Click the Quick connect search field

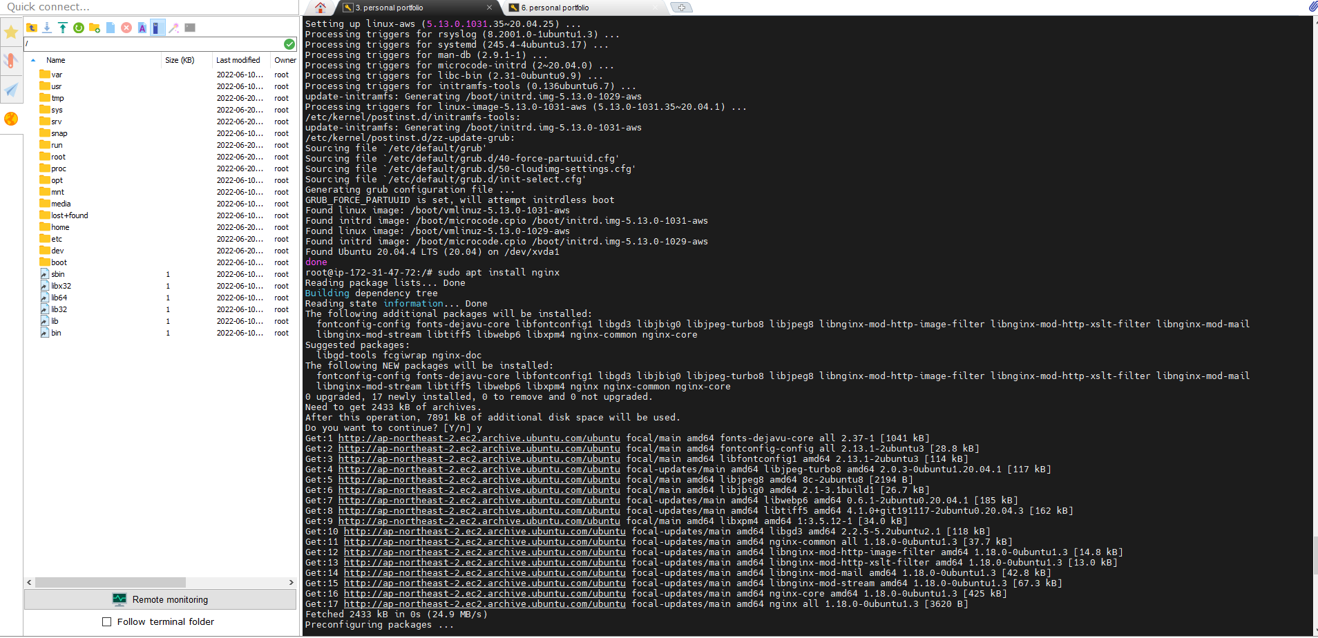point(149,7)
